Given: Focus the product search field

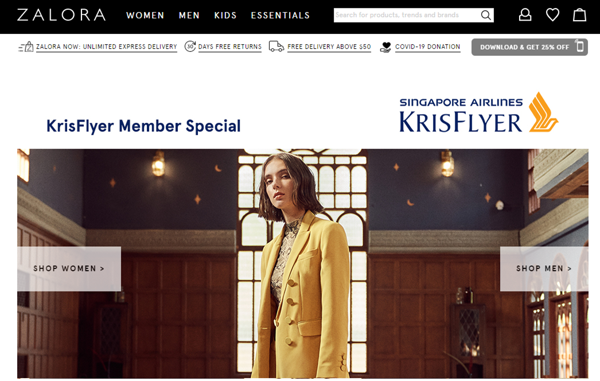Looking at the screenshot, I should (407, 15).
